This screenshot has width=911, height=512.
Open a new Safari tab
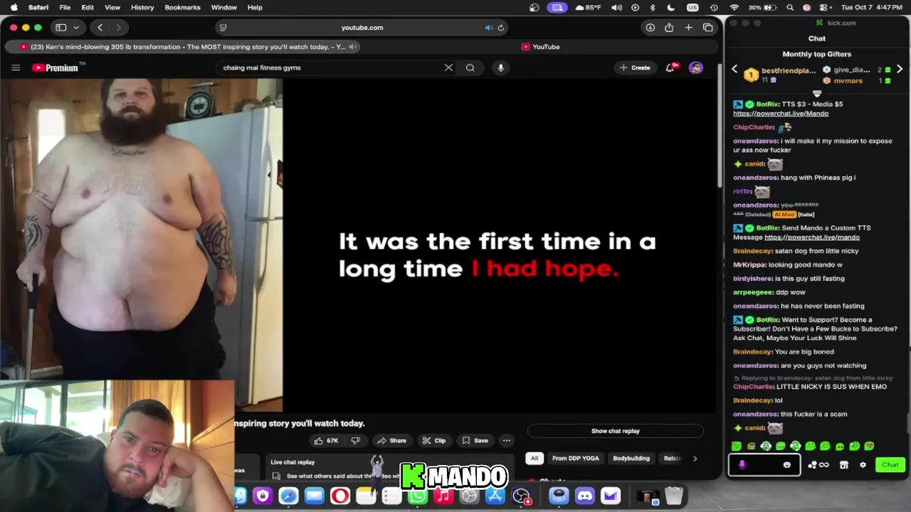click(688, 27)
